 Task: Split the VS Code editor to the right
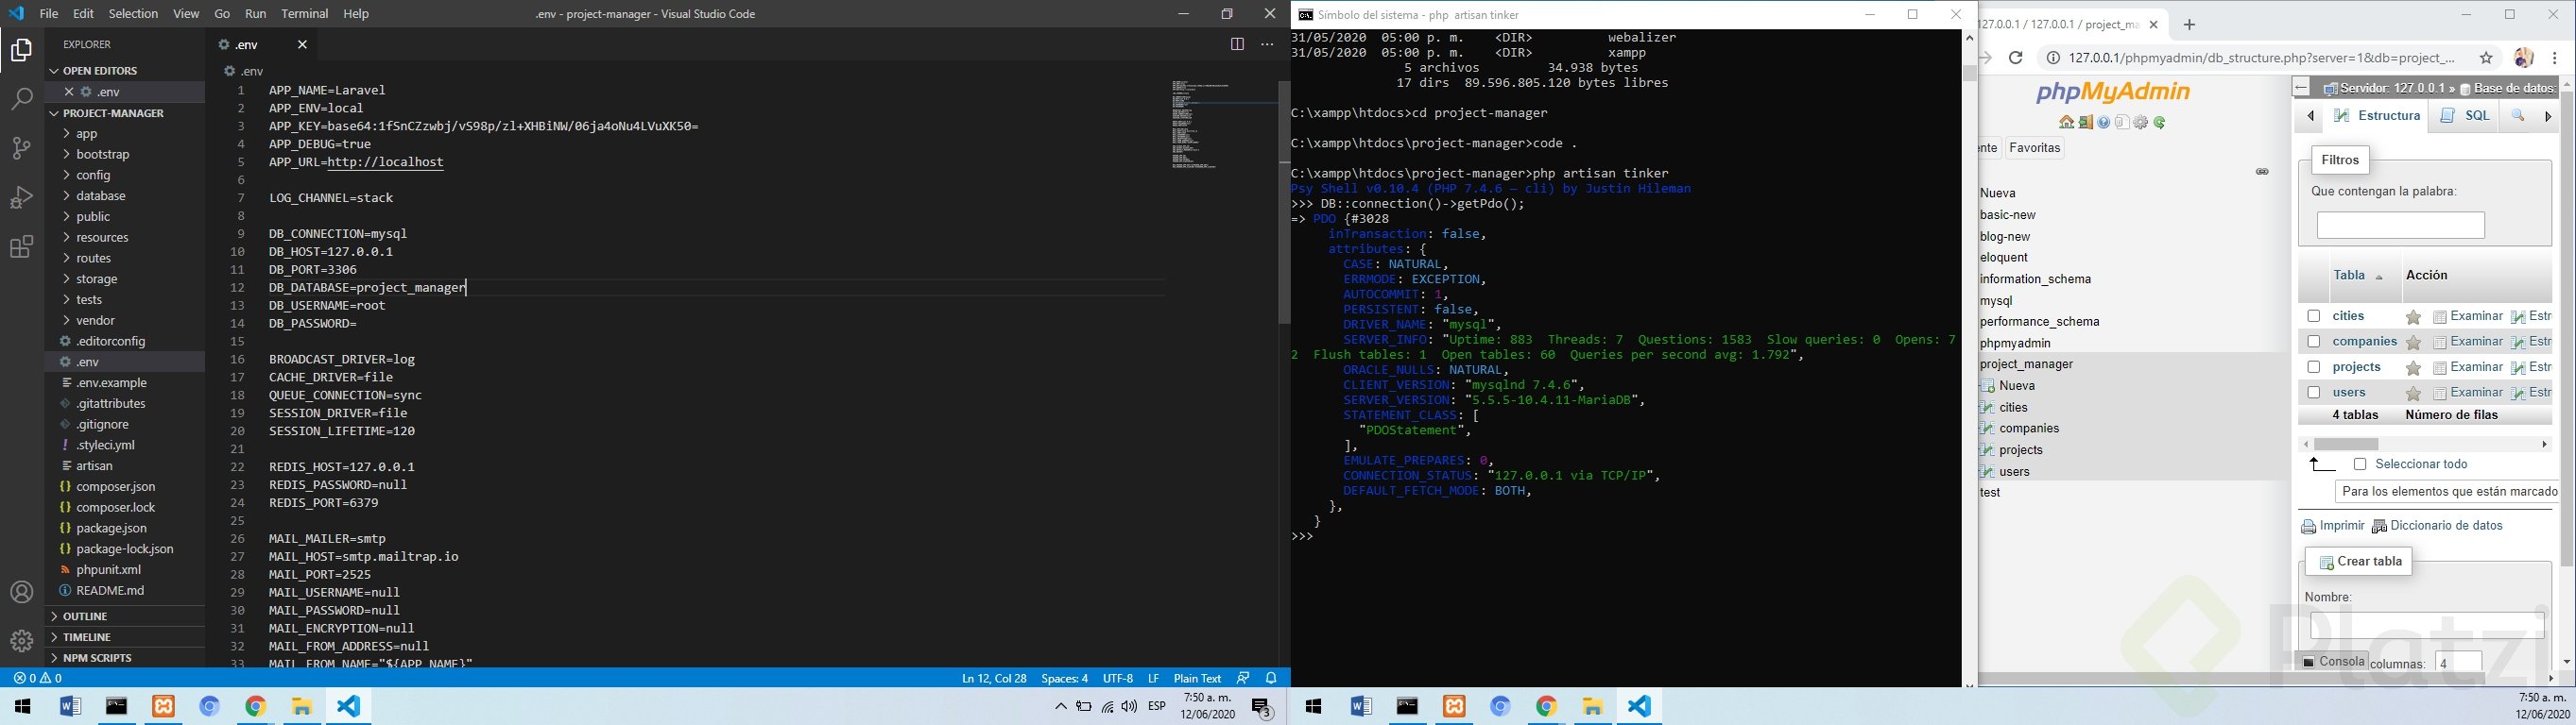coord(1237,45)
